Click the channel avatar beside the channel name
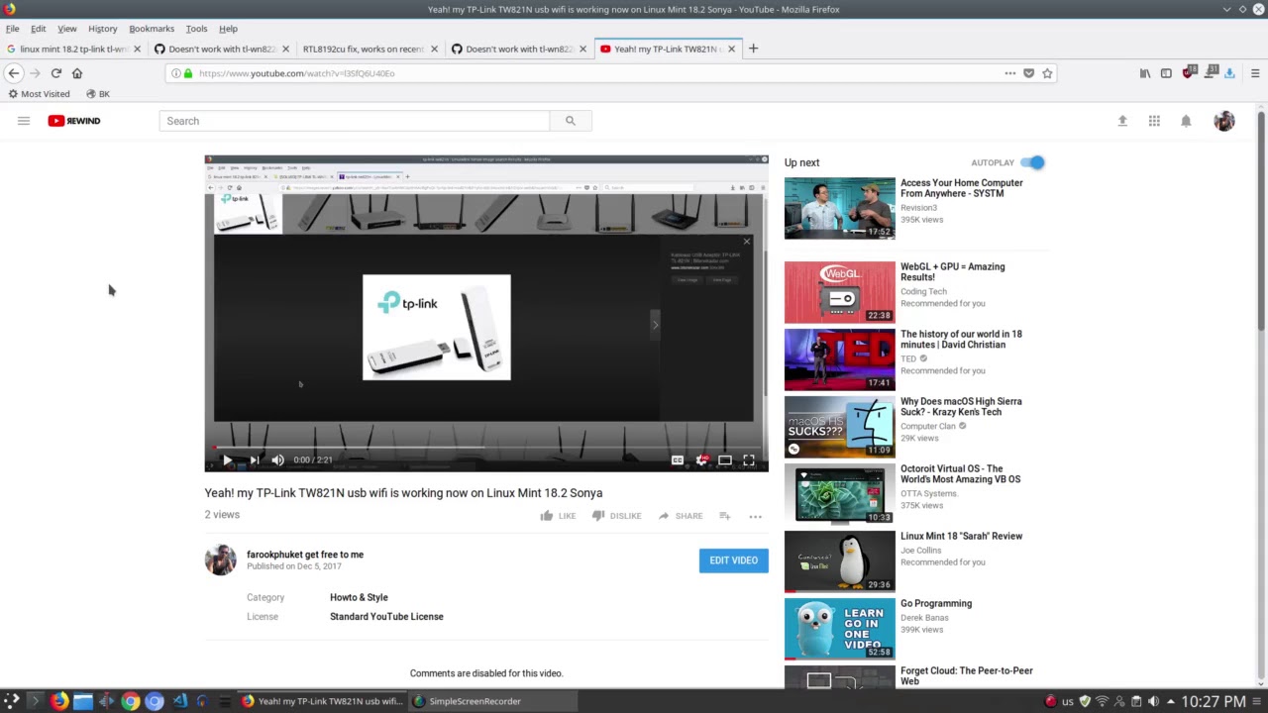1268x713 pixels. tap(221, 560)
